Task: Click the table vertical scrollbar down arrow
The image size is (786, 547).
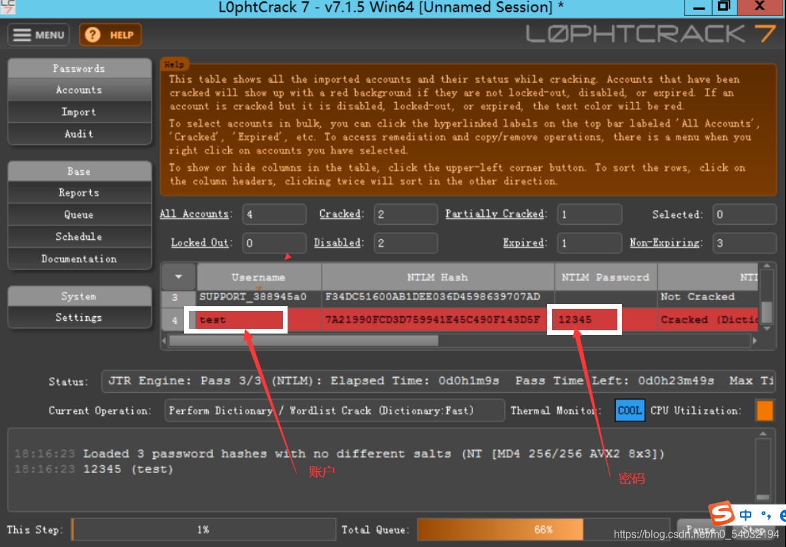Action: (767, 328)
